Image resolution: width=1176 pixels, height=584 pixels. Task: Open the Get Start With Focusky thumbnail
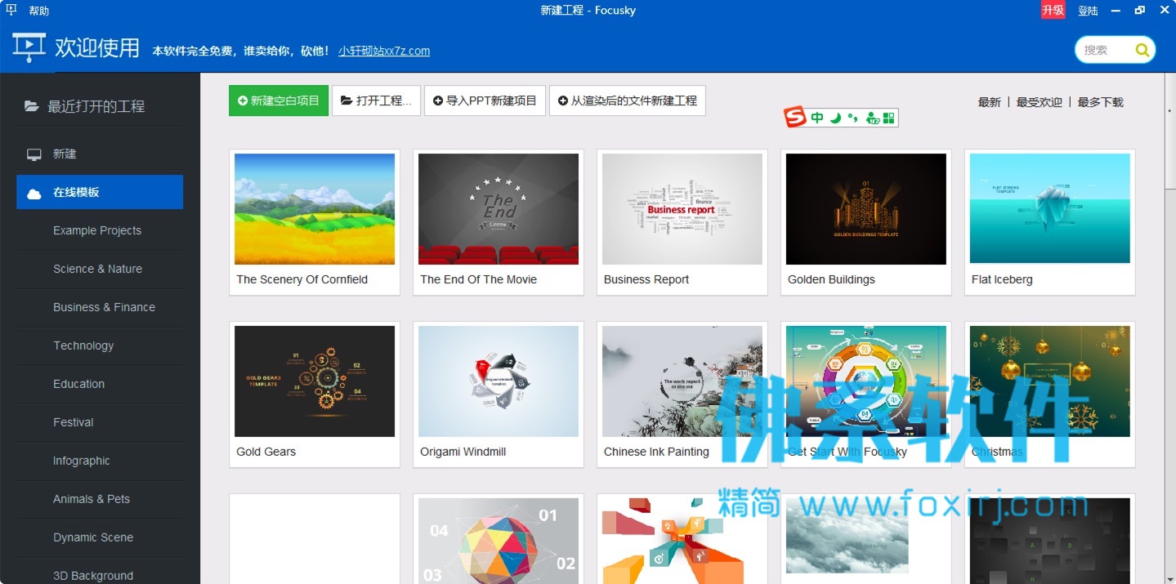[866, 381]
